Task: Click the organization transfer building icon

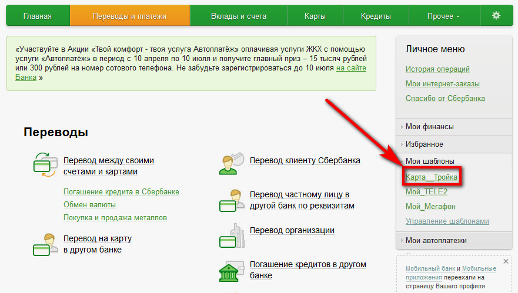Action: click(232, 235)
